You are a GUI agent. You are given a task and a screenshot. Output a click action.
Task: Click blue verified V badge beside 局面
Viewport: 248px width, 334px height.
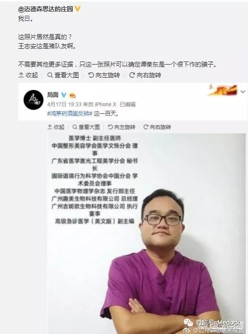tap(64, 95)
